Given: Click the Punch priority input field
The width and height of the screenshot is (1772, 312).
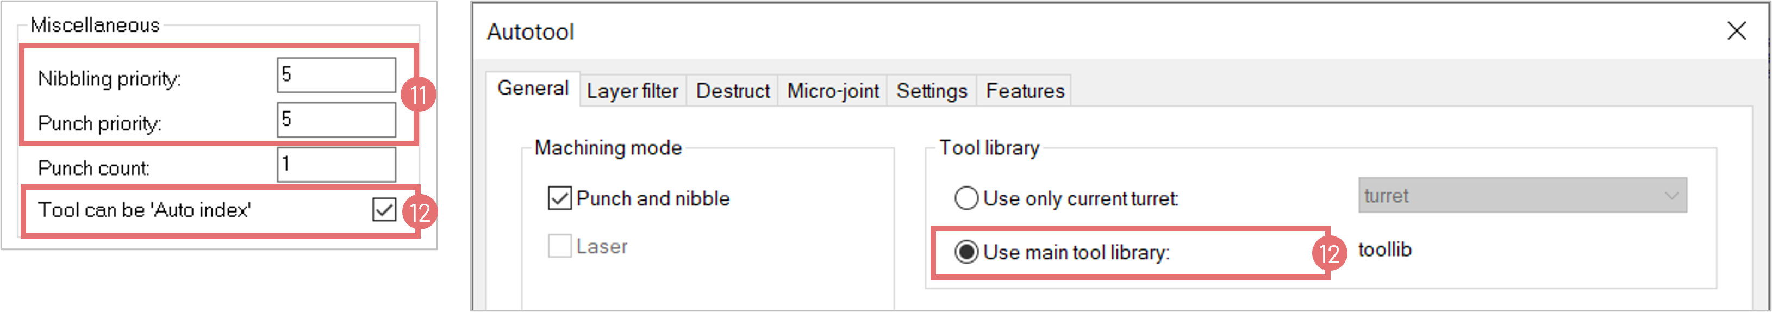Looking at the screenshot, I should tap(336, 120).
